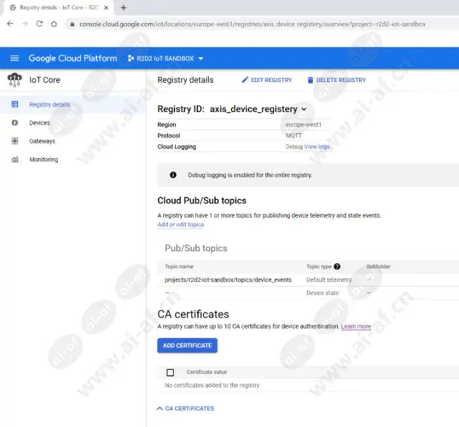The image size is (459, 427).
Task: Click the project selector dots icon
Action: 131,58
